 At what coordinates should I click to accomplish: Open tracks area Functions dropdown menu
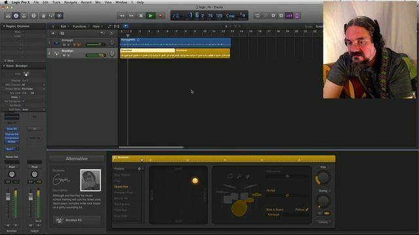point(81,26)
